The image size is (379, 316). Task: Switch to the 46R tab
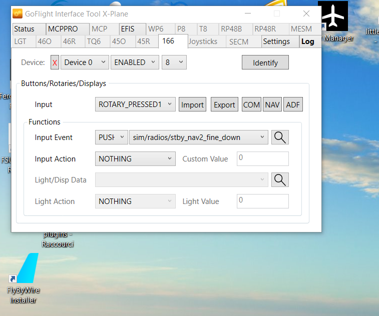[x=73, y=41]
